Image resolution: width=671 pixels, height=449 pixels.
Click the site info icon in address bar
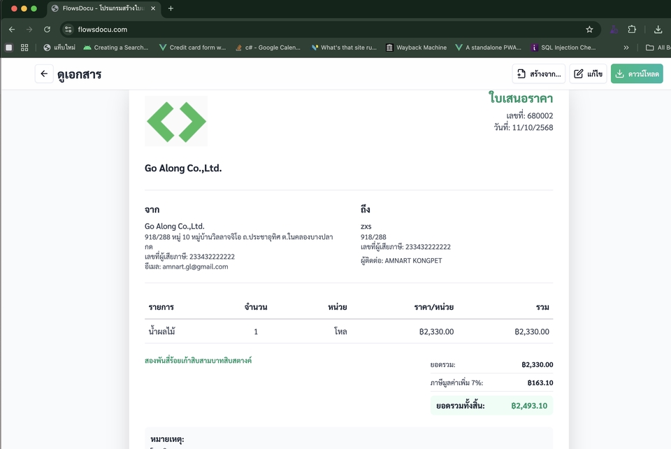tap(68, 29)
